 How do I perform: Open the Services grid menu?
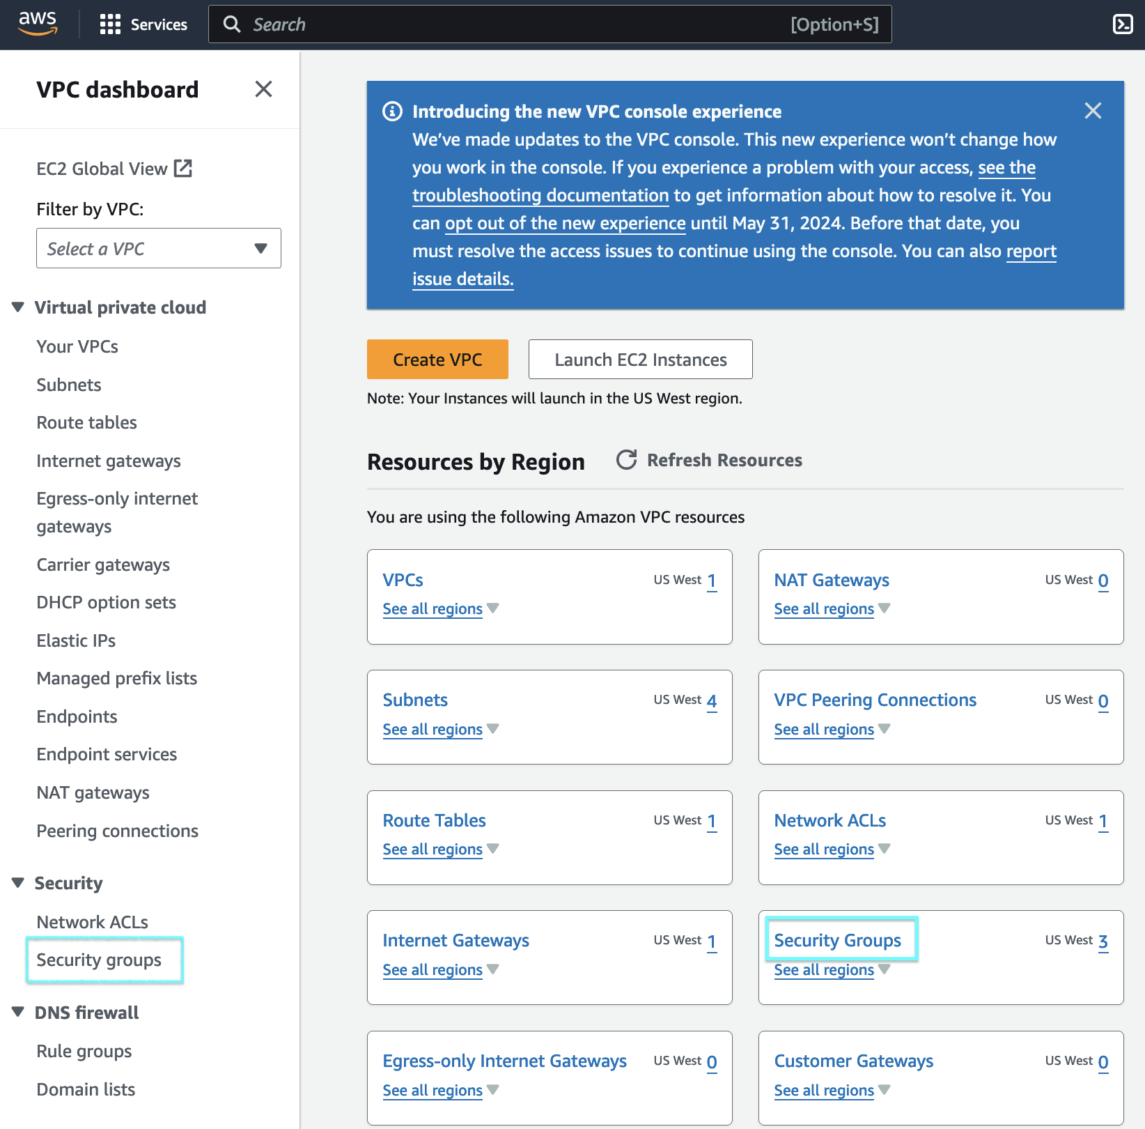click(x=110, y=24)
